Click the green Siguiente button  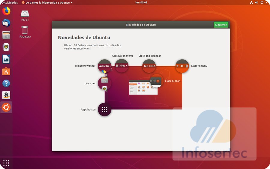point(221,25)
